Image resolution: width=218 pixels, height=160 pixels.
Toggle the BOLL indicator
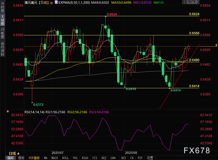tap(65, 158)
